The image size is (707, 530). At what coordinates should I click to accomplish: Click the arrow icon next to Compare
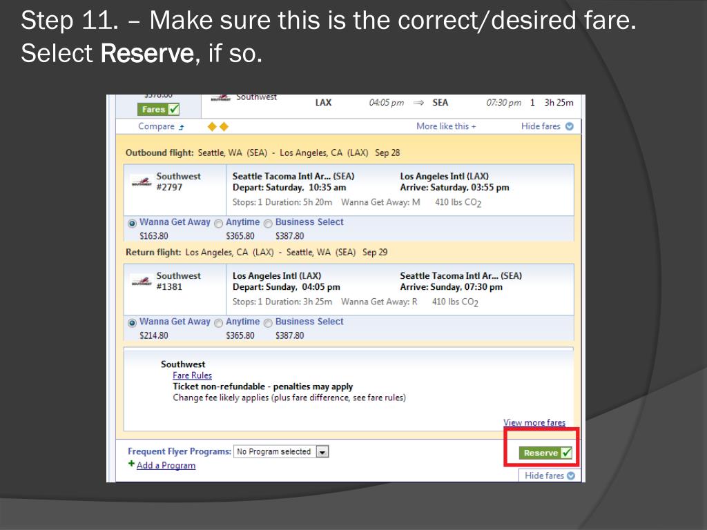(182, 127)
